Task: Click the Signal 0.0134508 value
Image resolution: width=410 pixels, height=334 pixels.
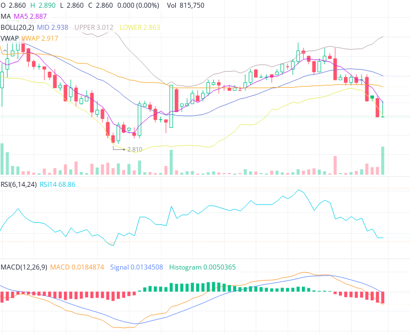Action: point(137,267)
